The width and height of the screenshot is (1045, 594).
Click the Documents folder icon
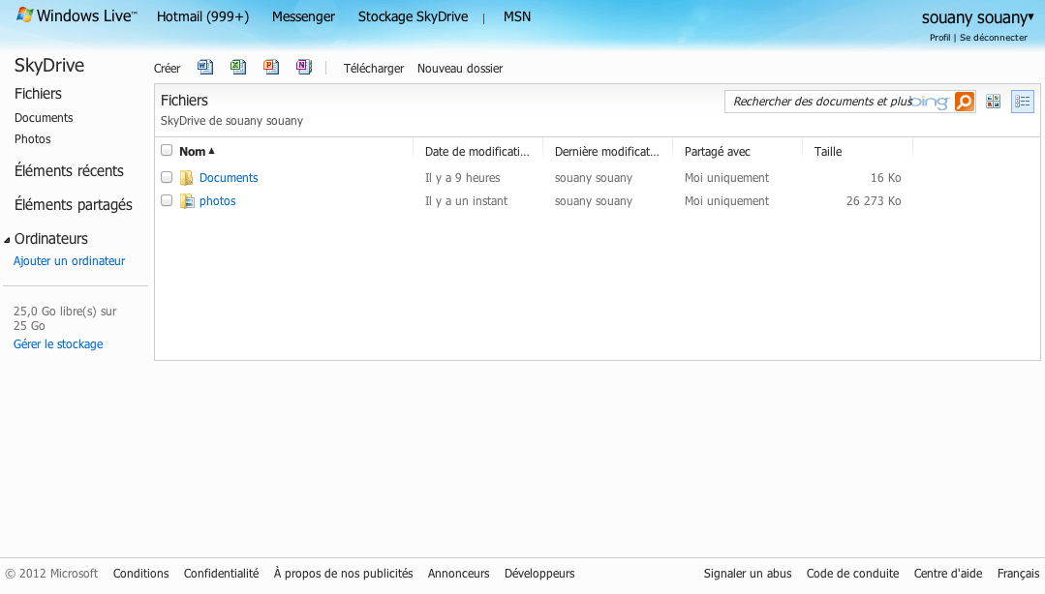(187, 178)
